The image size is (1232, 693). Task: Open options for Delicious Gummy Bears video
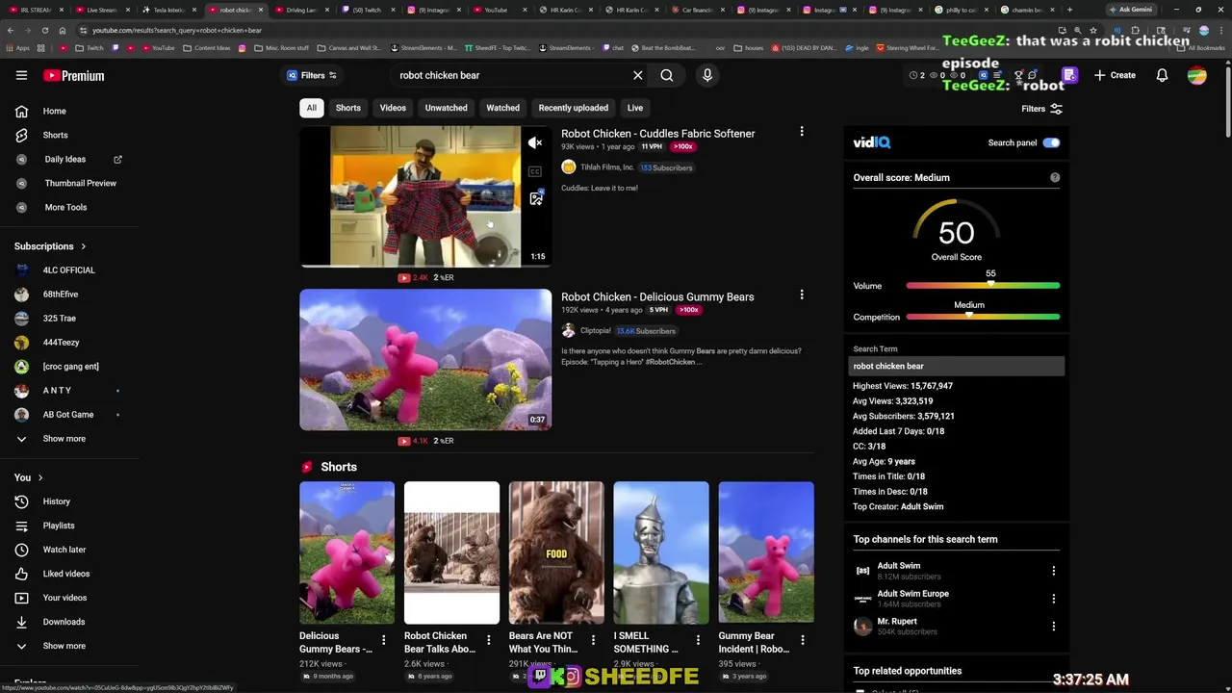pos(802,295)
